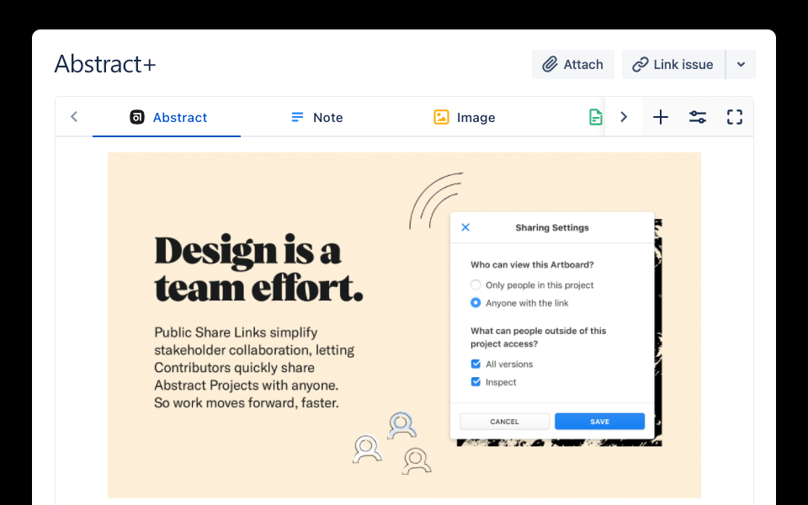
Task: Enter fullscreen with the expand icon
Action: click(735, 117)
